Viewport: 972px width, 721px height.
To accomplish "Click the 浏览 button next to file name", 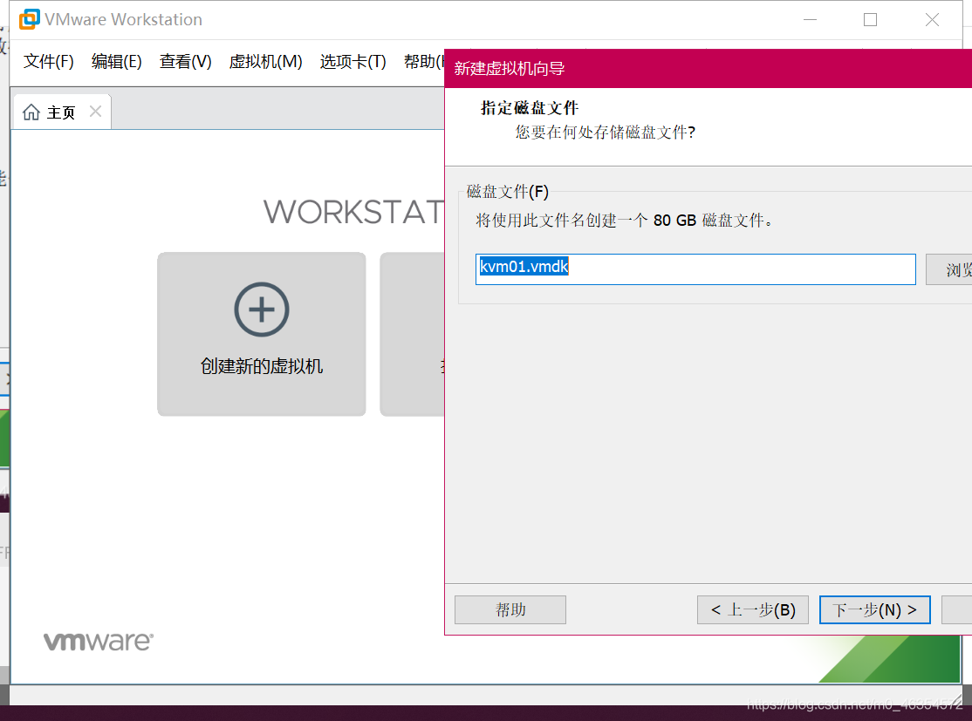I will coord(949,269).
